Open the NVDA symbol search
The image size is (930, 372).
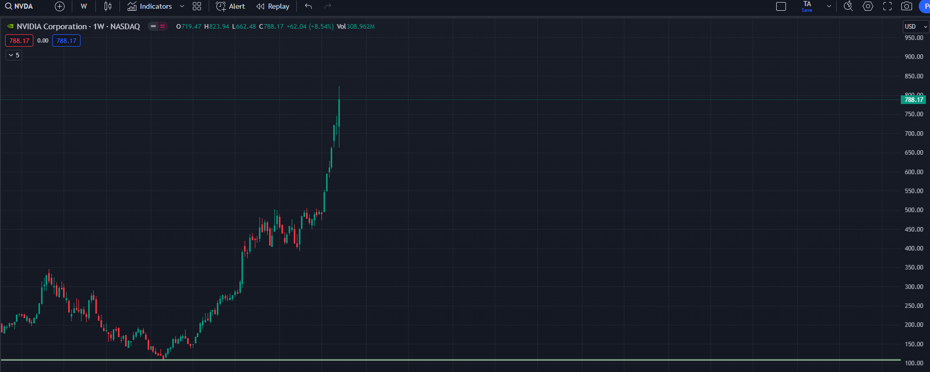(19, 6)
